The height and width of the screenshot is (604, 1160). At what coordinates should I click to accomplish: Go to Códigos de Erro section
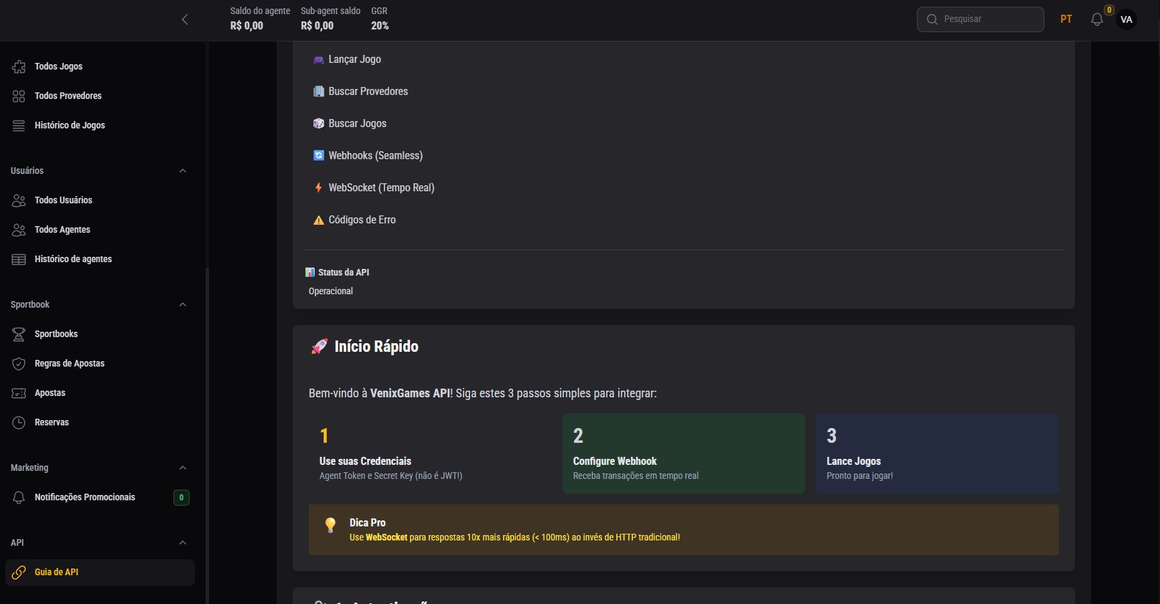pyautogui.click(x=362, y=220)
